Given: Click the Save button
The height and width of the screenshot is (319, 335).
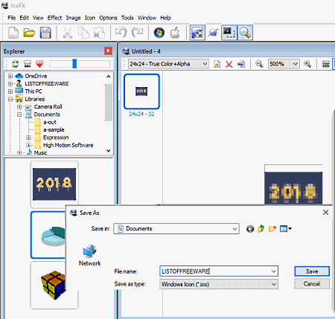Looking at the screenshot, I should 312,271.
